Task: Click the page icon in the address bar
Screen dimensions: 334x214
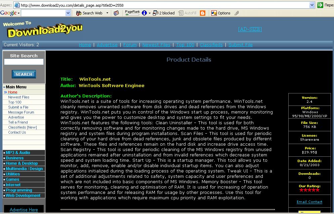Action: click(x=17, y=5)
